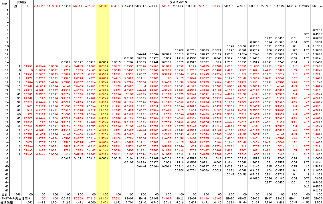Select the 2d14+11 column header
This screenshot has width=323, height=204.
tap(128, 6)
